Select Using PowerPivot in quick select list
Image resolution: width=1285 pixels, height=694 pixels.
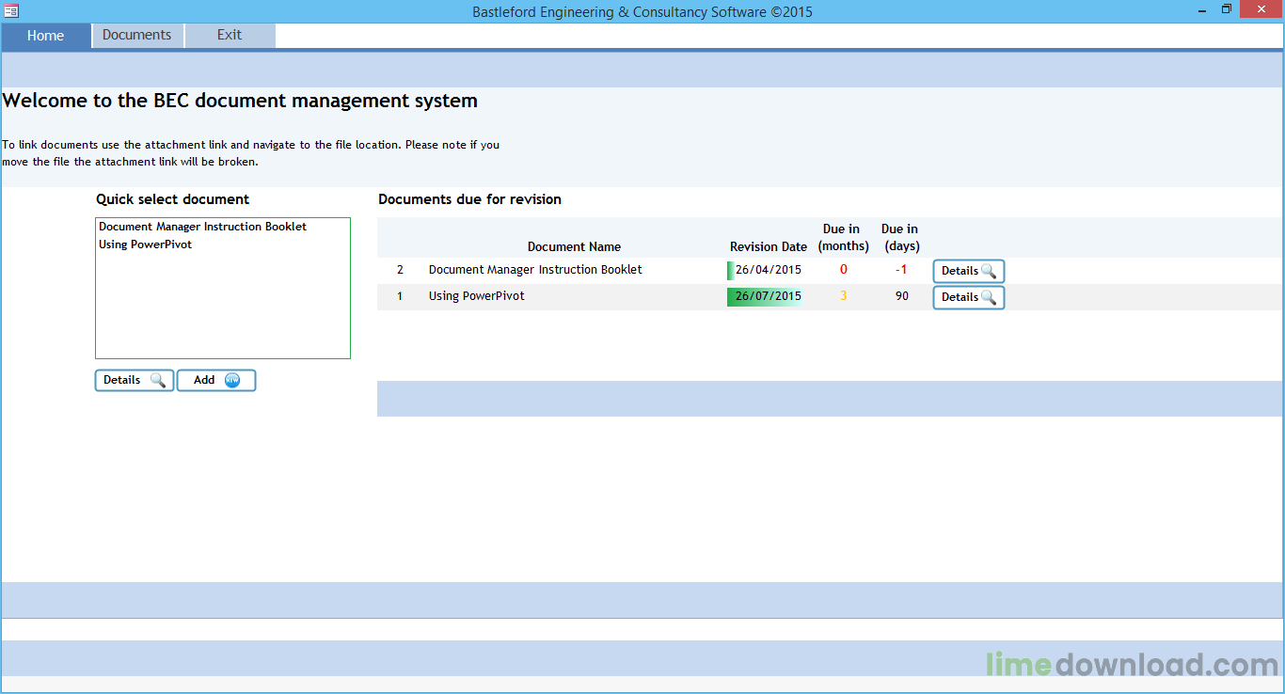145,244
